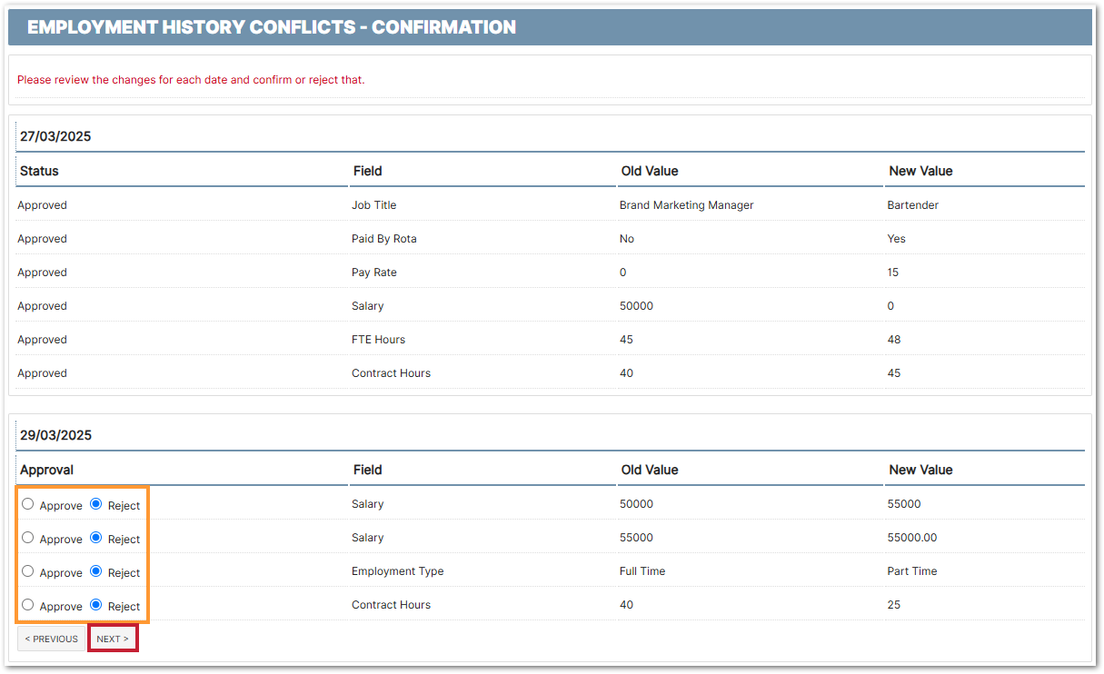Select Reject for the 50000 to 55000 Salary change
The height and width of the screenshot is (674, 1104).
pyautogui.click(x=96, y=504)
